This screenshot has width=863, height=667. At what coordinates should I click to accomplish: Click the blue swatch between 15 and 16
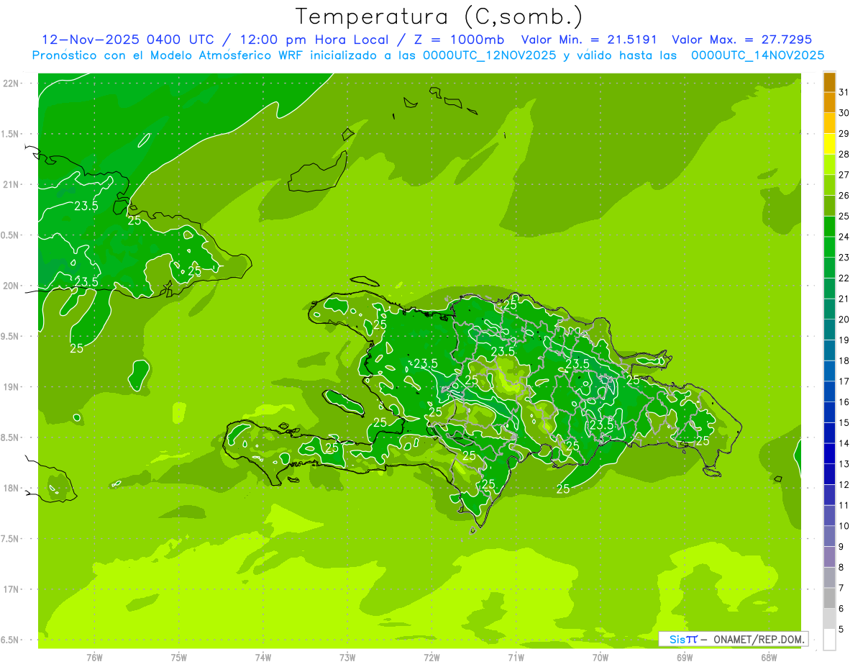click(829, 412)
